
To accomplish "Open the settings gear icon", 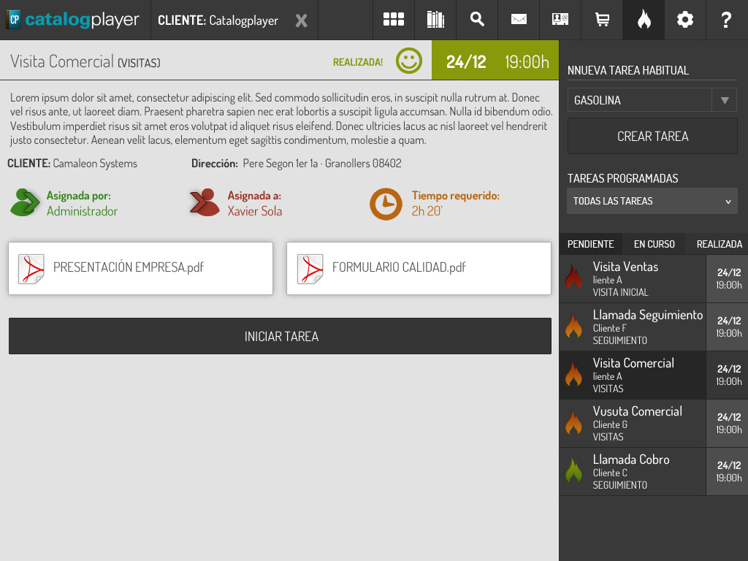I will tap(685, 20).
